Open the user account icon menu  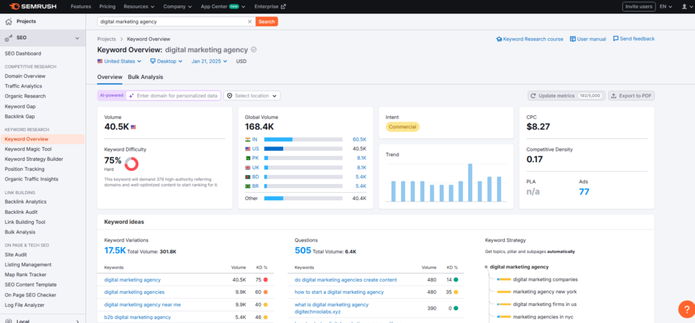pos(684,7)
